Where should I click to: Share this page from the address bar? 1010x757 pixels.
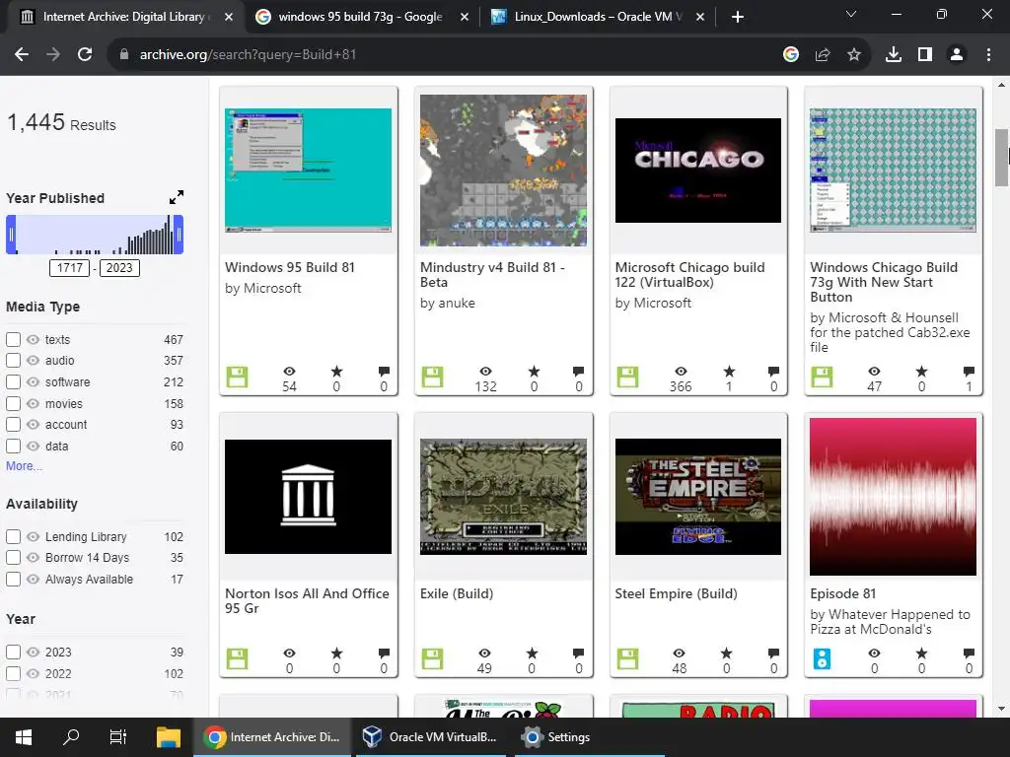(822, 55)
